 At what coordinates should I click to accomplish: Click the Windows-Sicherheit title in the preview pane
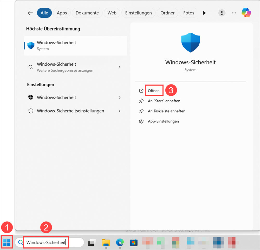tap(190, 62)
